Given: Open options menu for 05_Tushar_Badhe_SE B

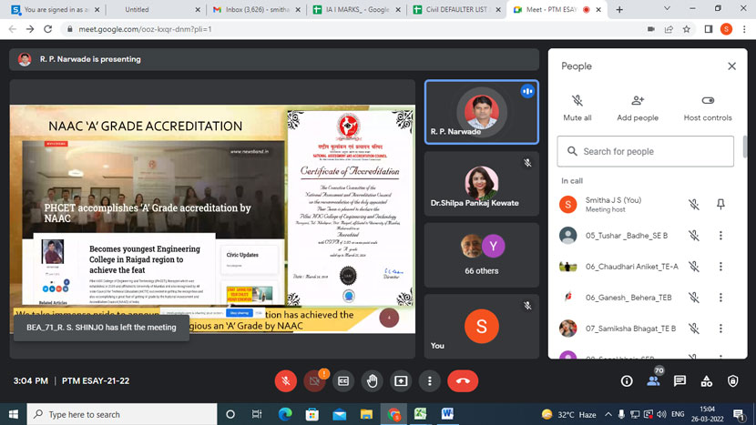Looking at the screenshot, I should 720,236.
